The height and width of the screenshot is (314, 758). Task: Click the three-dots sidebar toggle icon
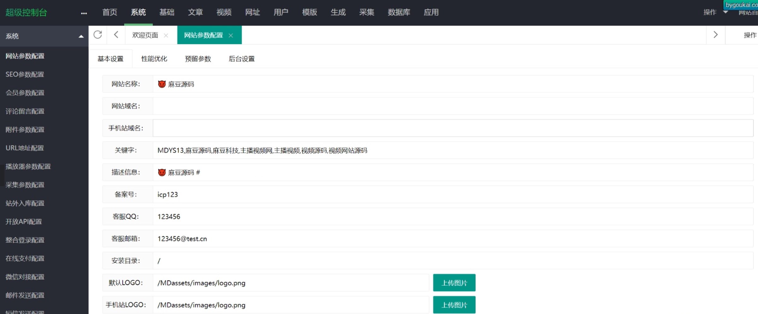84,13
